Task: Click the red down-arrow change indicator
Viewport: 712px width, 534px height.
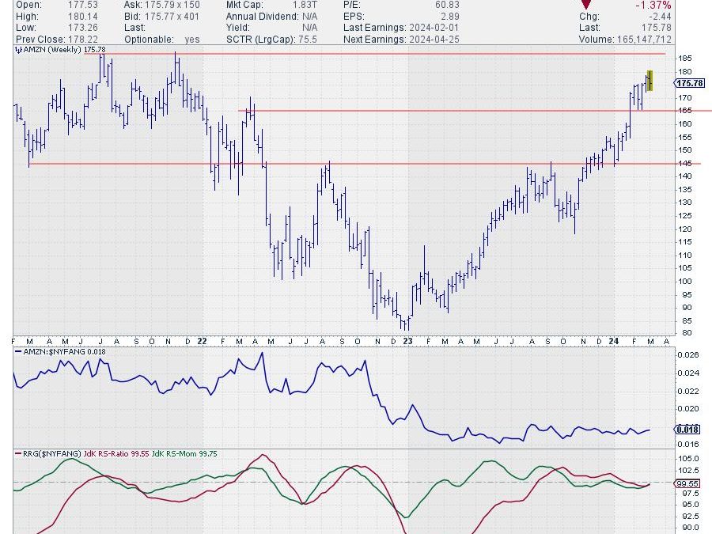Action: pos(586,5)
